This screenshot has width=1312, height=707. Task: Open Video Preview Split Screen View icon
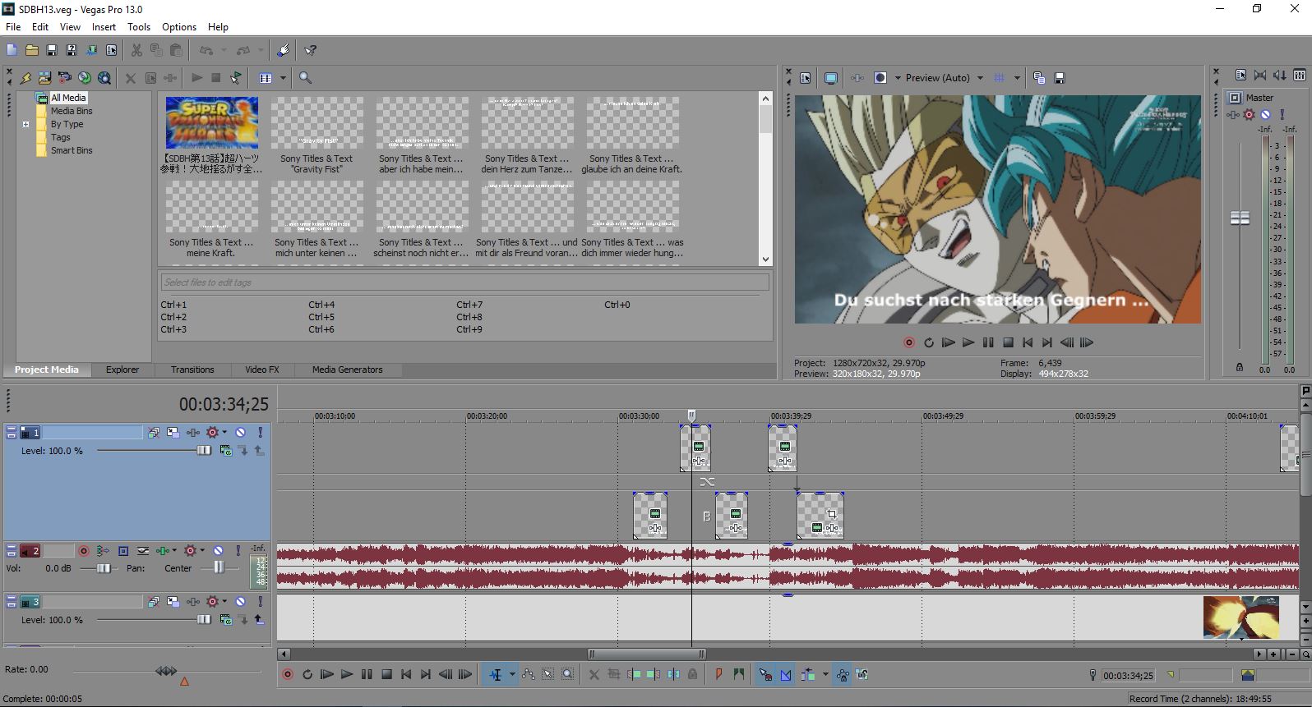[880, 78]
